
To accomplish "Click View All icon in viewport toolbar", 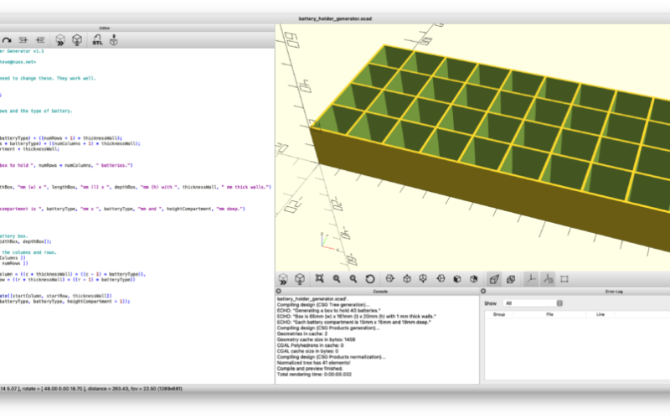I will coord(319,278).
